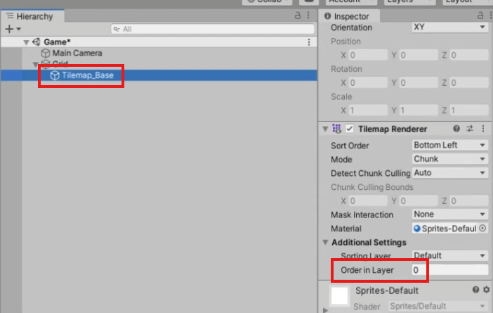Collapse the Grid object foldout arrow
Image resolution: width=493 pixels, height=313 pixels.
coord(35,64)
